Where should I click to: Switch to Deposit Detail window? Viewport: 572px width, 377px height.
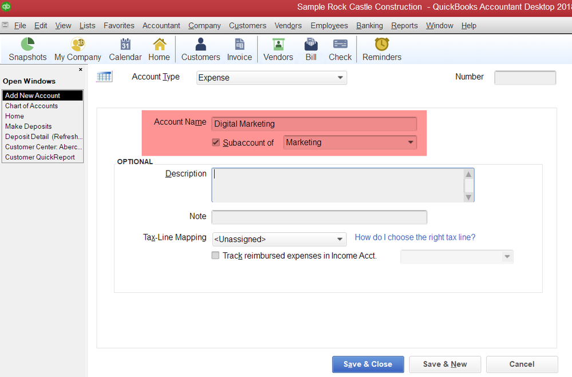(43, 136)
